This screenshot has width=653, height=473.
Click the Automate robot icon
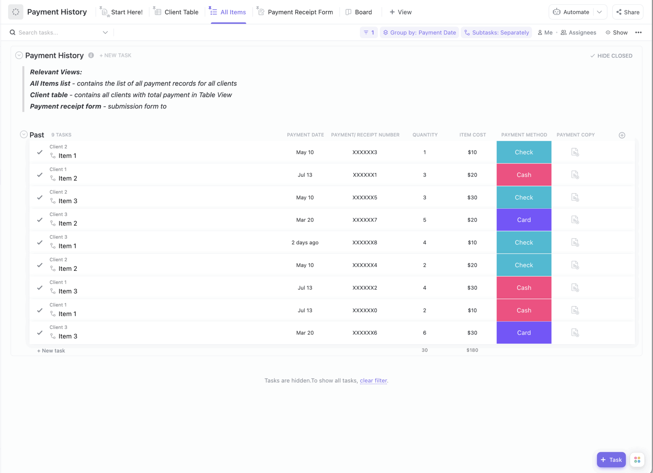pyautogui.click(x=557, y=12)
